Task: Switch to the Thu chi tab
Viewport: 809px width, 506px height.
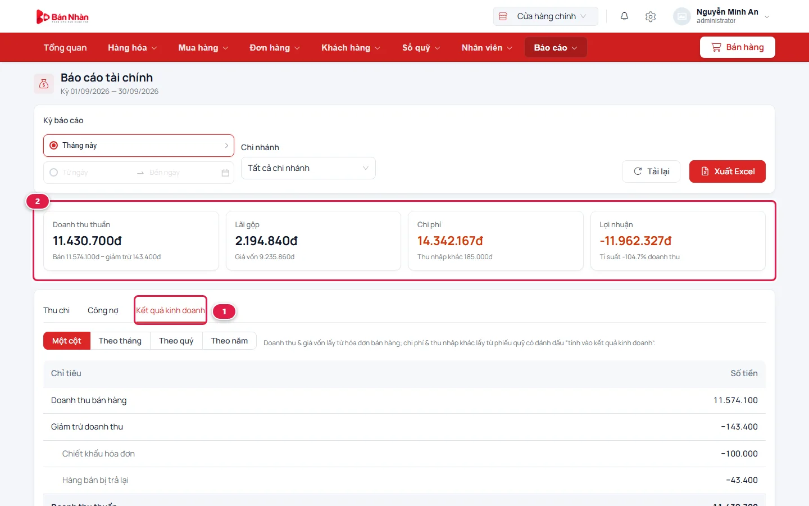Action: [x=57, y=310]
